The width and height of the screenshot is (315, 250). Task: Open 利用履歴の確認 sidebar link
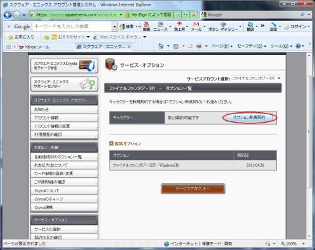click(64, 135)
